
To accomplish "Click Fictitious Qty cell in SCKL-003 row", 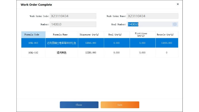I will 143,43.
